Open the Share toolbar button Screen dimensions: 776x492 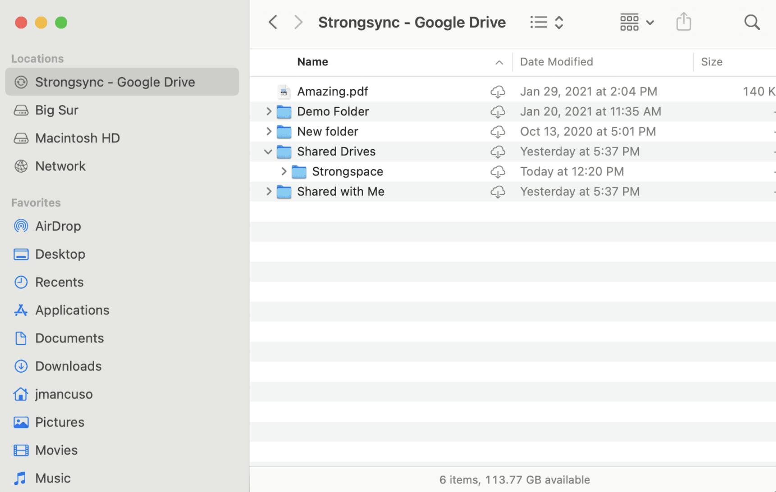pos(683,22)
